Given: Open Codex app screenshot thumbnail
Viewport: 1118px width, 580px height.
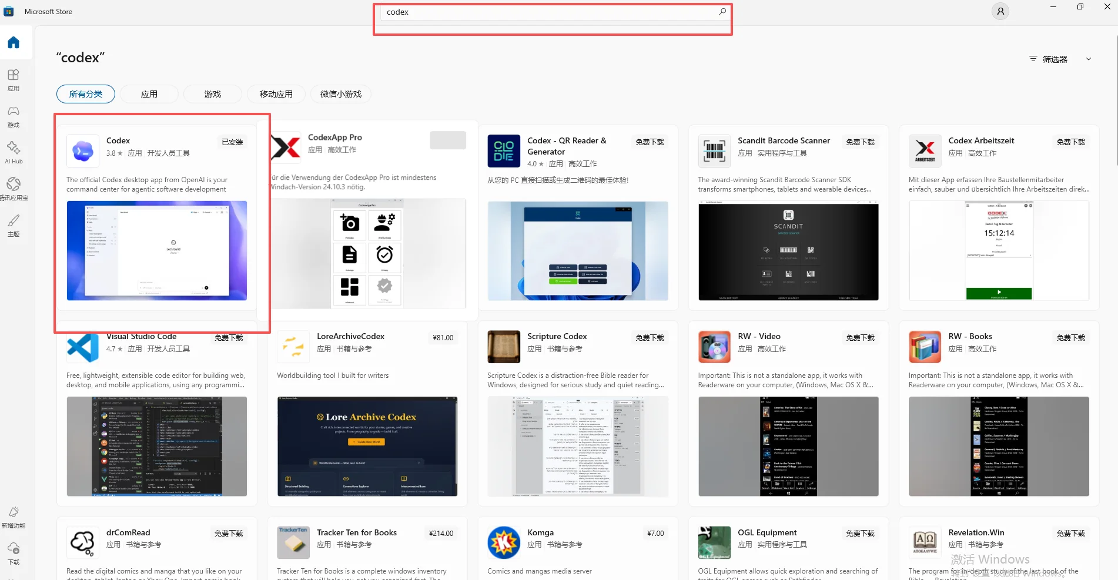Looking at the screenshot, I should tap(157, 250).
